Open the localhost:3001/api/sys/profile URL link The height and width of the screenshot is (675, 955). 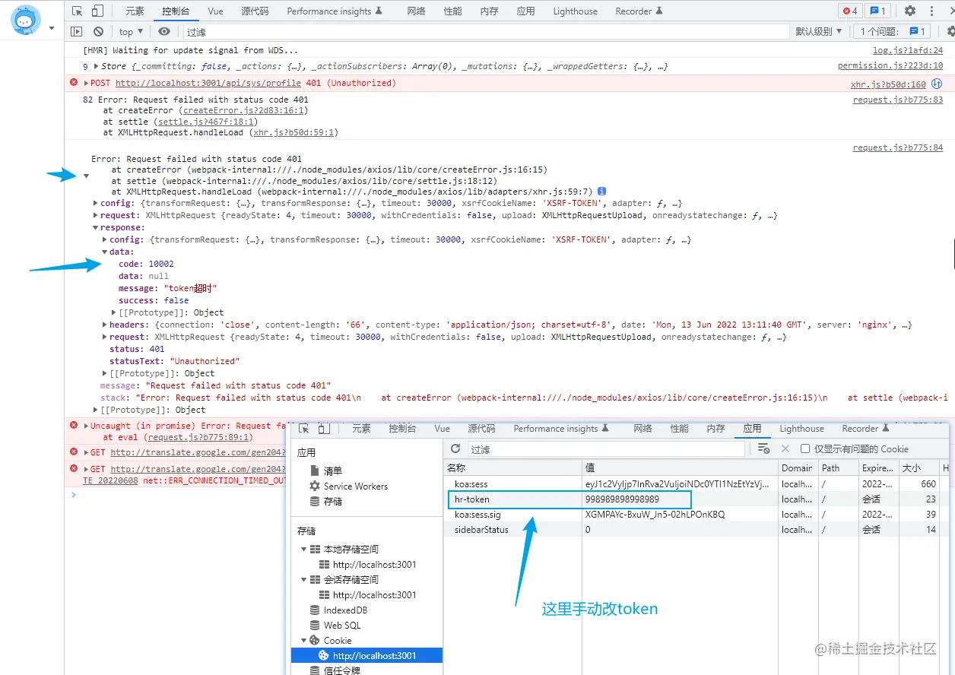tap(208, 84)
